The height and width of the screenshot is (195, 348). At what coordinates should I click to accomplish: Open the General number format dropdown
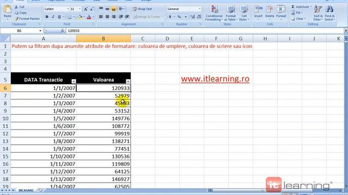(200, 9)
